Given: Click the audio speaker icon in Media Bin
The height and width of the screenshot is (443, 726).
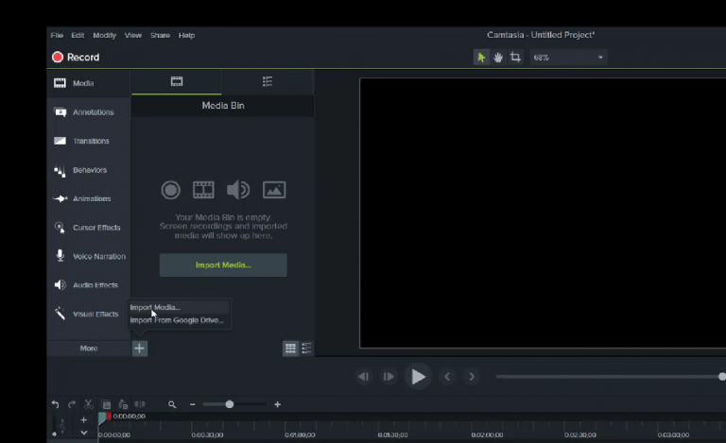Looking at the screenshot, I should [238, 190].
